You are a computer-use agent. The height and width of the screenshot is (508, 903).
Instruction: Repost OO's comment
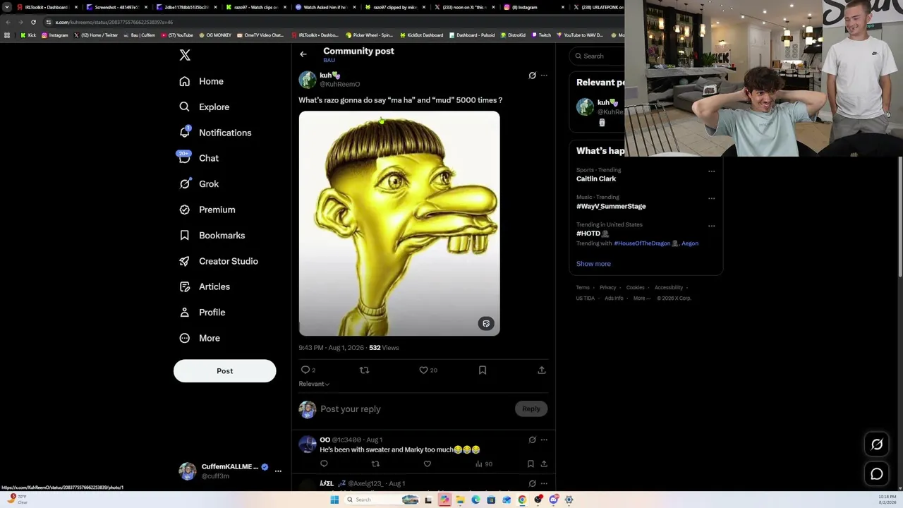(375, 464)
